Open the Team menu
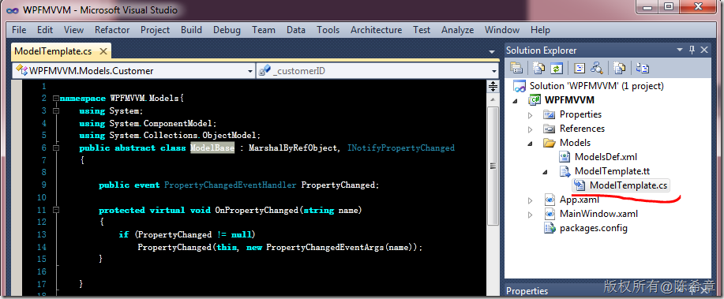This screenshot has width=724, height=299. click(263, 30)
